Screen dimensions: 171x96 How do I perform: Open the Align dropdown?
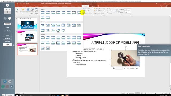(x=110, y=9)
